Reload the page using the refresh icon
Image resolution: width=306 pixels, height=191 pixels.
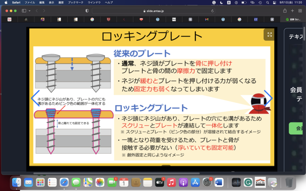(212, 11)
